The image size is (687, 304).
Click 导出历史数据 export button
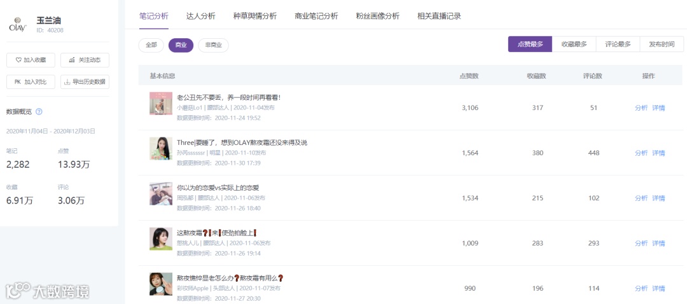[x=85, y=81]
